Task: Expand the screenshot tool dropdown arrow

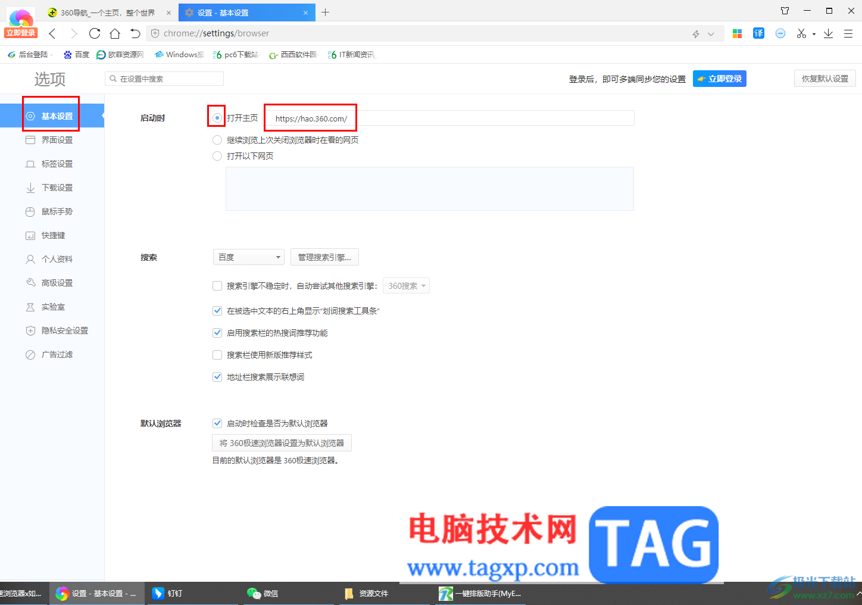Action: tap(814, 34)
